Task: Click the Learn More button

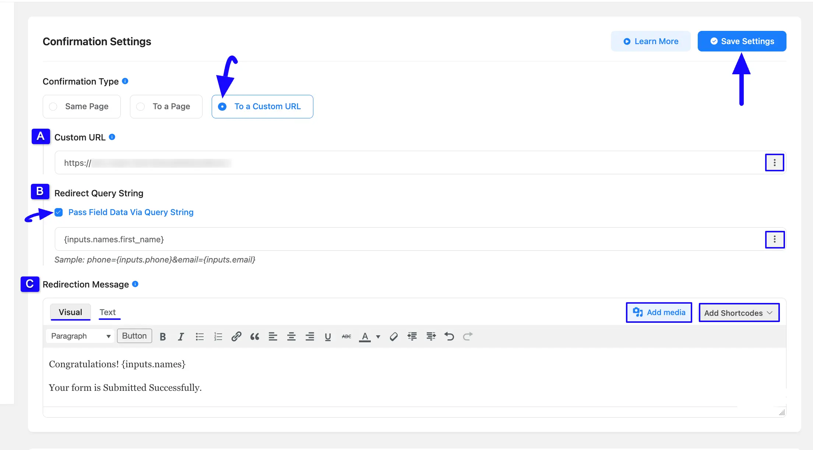Action: pos(651,41)
